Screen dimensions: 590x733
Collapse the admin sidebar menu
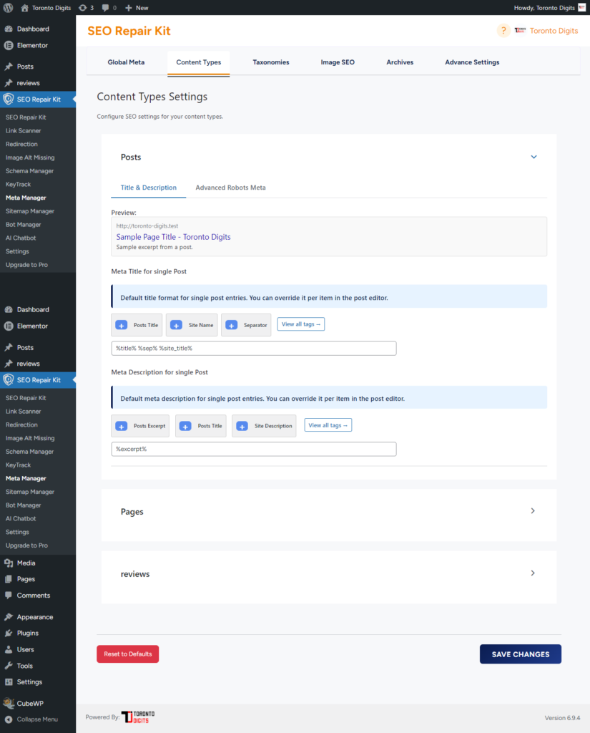[37, 719]
